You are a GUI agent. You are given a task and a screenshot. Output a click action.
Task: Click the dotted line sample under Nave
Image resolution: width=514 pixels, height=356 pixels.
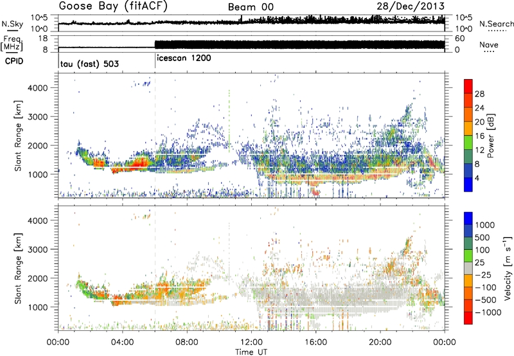click(x=489, y=52)
